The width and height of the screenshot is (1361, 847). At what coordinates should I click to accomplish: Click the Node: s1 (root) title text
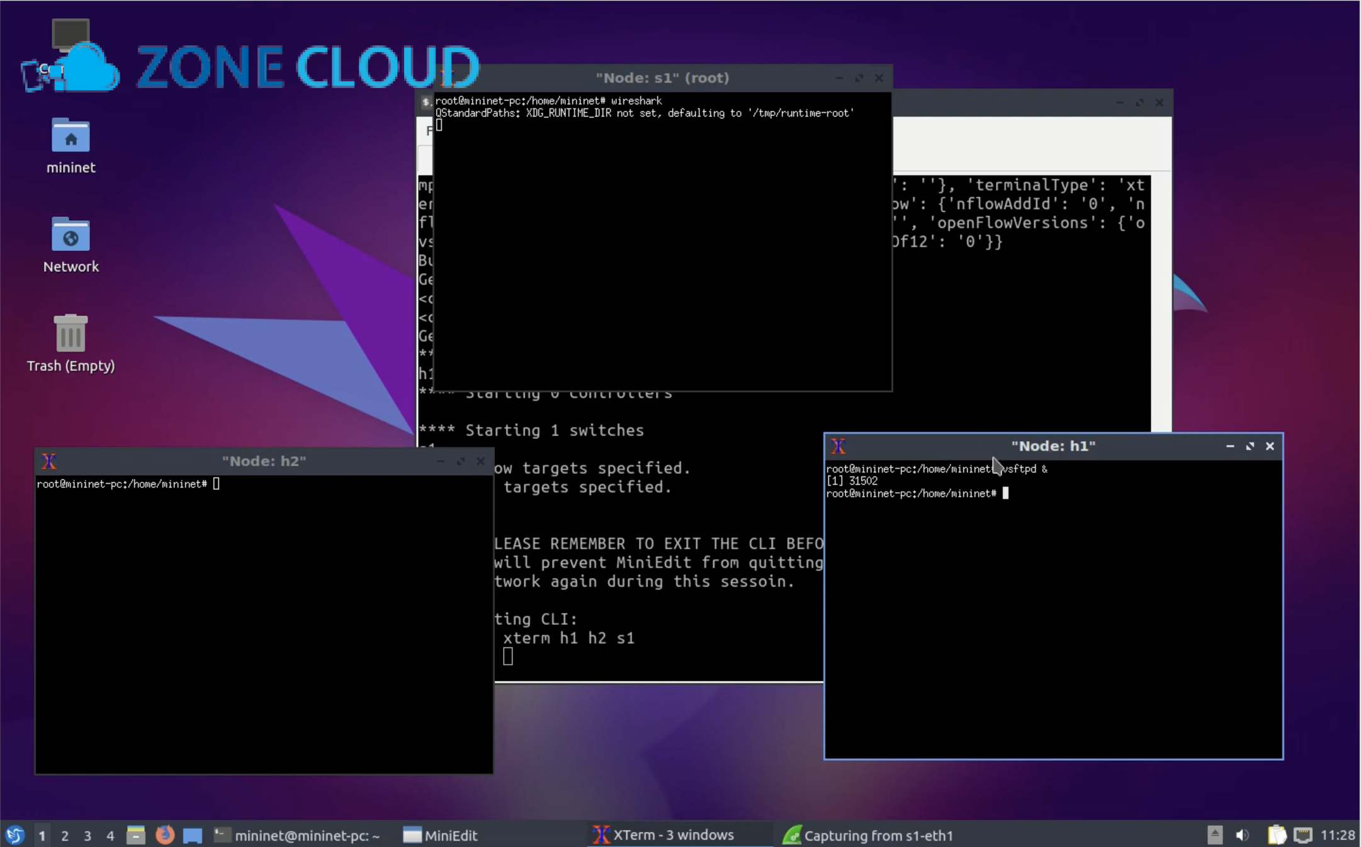tap(662, 78)
